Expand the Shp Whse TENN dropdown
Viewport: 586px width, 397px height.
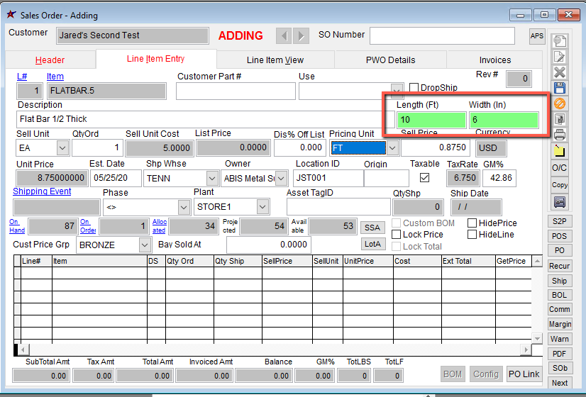pyautogui.click(x=211, y=178)
